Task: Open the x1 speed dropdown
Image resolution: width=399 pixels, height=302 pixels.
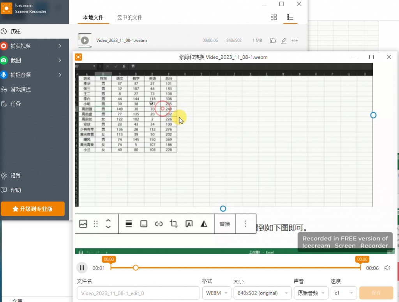Action: [344, 293]
